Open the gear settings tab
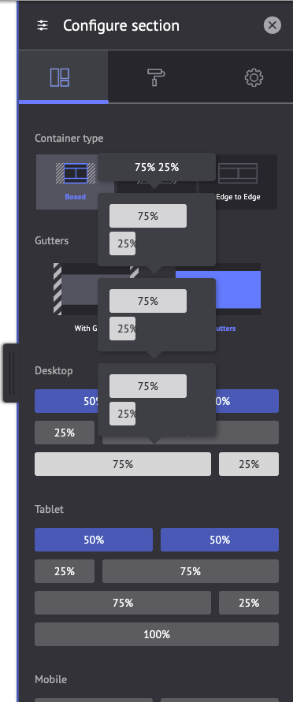Viewport: 293px width, 702px height. click(x=254, y=77)
